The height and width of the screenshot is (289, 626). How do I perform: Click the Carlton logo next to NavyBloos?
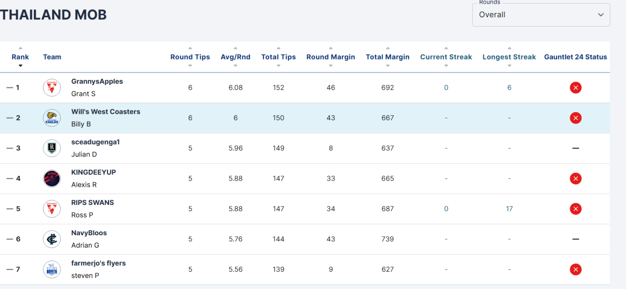pos(52,239)
